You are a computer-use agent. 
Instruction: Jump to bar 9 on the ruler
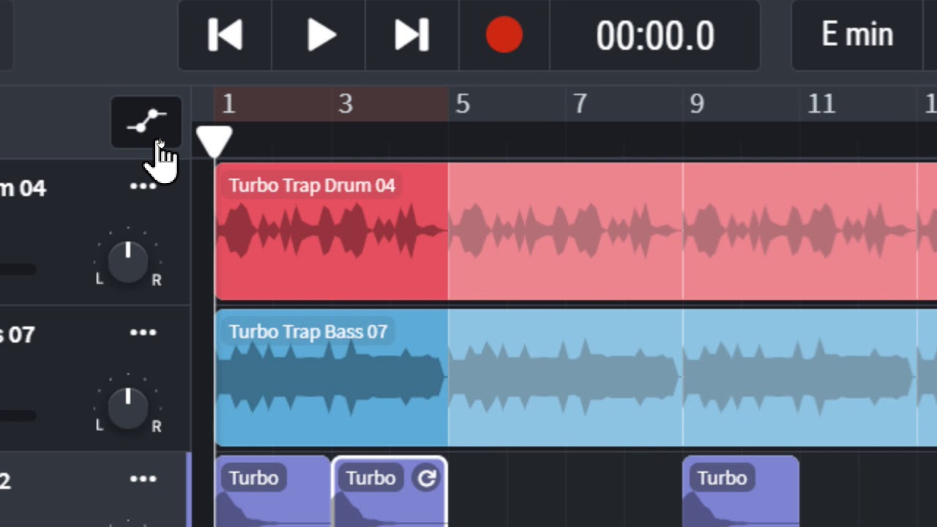tap(697, 104)
